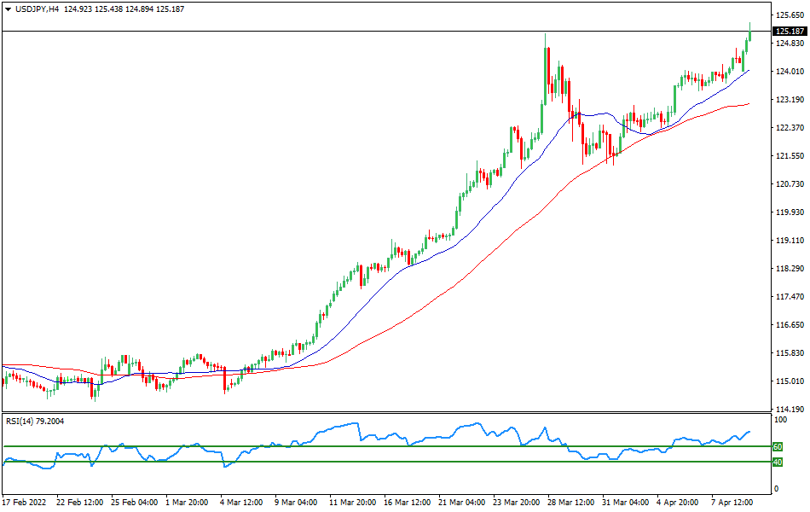Select the green RSI level 60 marker
The width and height of the screenshot is (810, 512).
click(777, 446)
